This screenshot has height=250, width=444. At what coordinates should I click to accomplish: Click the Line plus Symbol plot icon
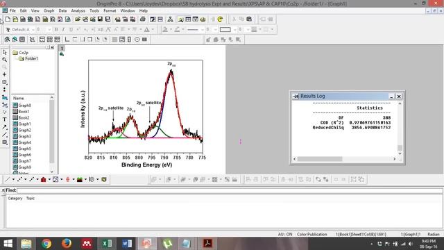click(31, 179)
